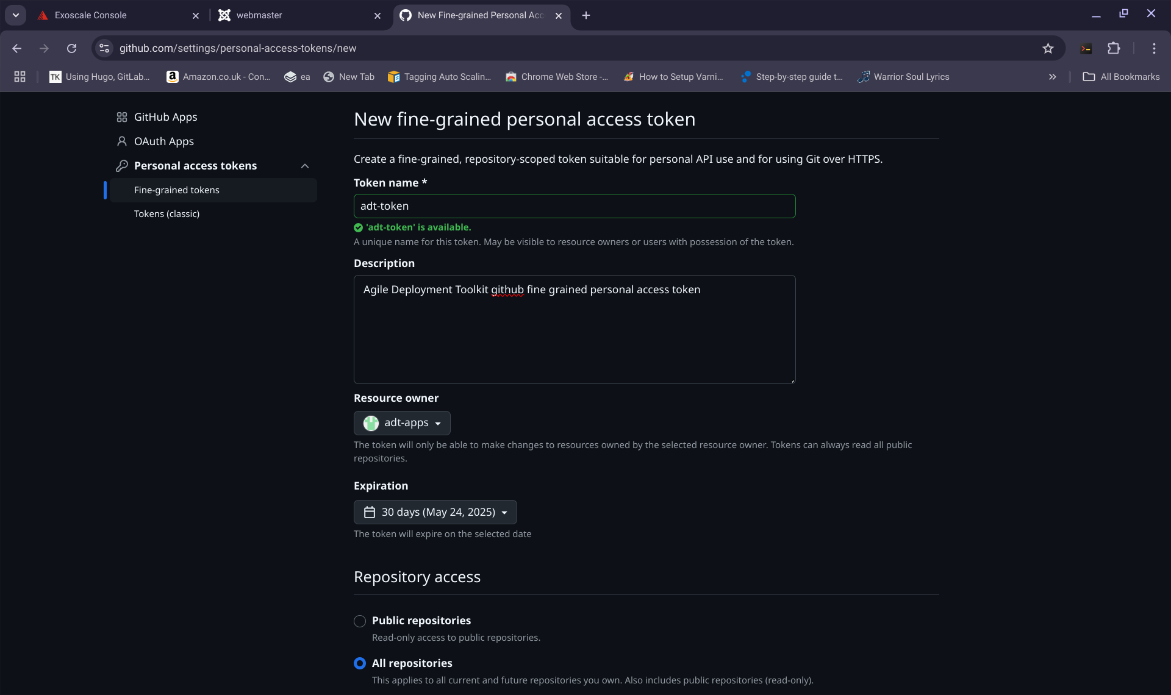Open the apps grid in bookmarks bar
1171x695 pixels.
tap(20, 76)
